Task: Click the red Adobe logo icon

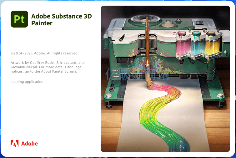Action: tap(15, 143)
